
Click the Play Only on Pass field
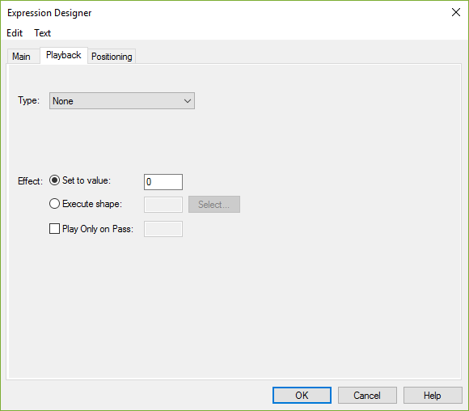coord(163,229)
